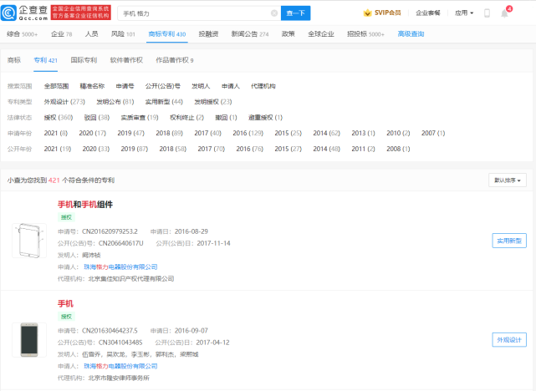
Task: Filter publication year 2008 (1)
Action: (398, 149)
